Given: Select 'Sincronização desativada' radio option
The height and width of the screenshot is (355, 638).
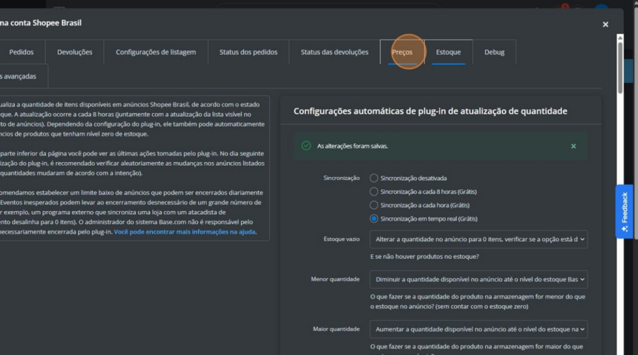Looking at the screenshot, I should point(374,178).
